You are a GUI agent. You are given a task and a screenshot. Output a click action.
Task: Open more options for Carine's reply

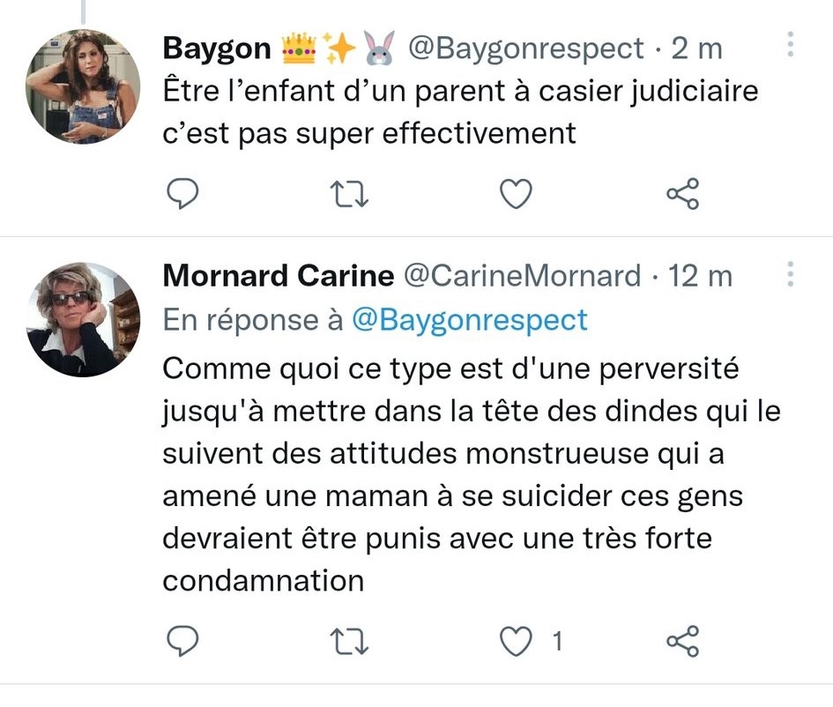pyautogui.click(x=791, y=275)
